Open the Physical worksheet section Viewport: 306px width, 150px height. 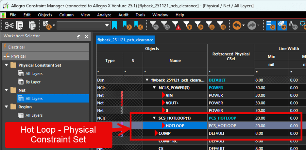pos(45,56)
